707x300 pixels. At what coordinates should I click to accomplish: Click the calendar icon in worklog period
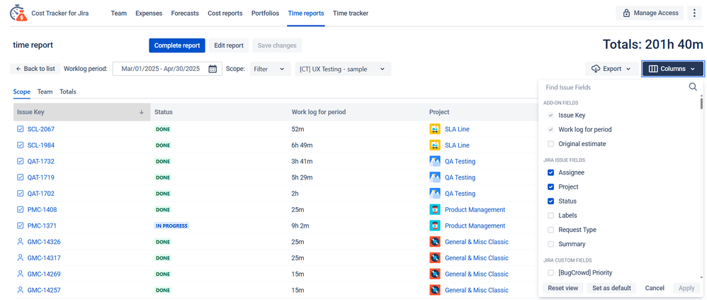213,69
